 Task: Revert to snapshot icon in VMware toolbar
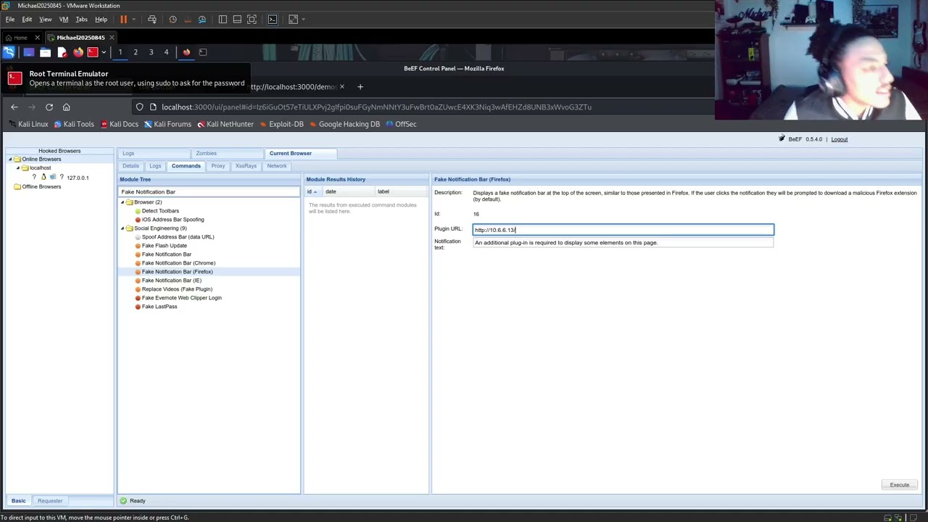pos(188,20)
